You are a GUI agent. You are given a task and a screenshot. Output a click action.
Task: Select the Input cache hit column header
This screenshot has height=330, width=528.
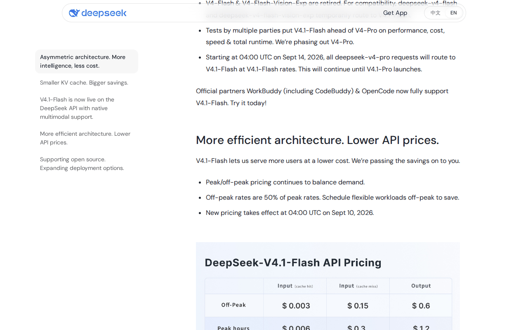(x=295, y=286)
